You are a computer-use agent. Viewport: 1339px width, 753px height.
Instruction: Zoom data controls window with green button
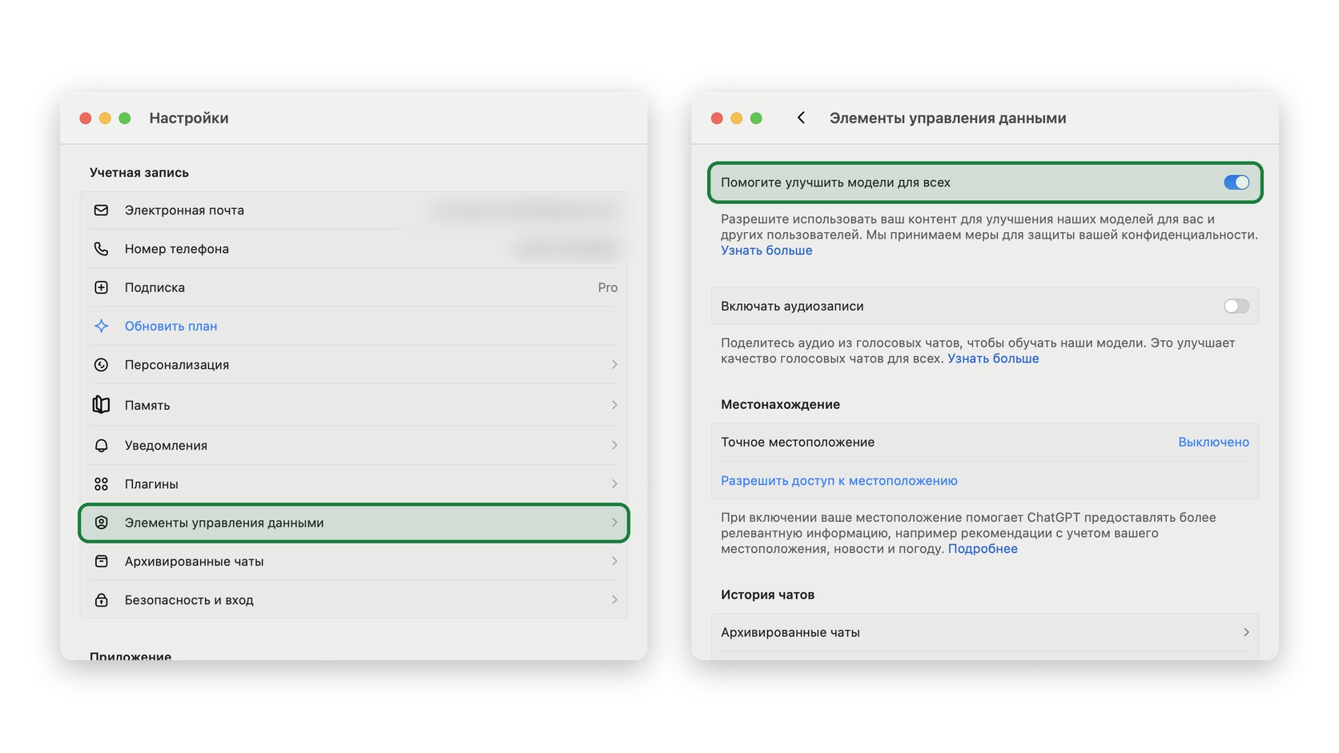(756, 118)
